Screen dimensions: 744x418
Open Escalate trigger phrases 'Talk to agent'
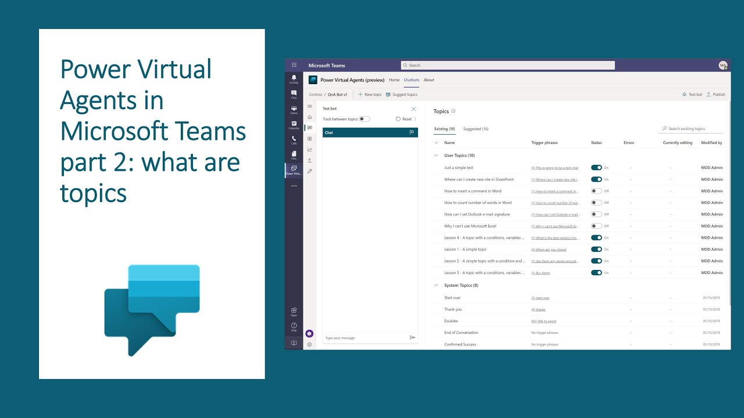(544, 321)
